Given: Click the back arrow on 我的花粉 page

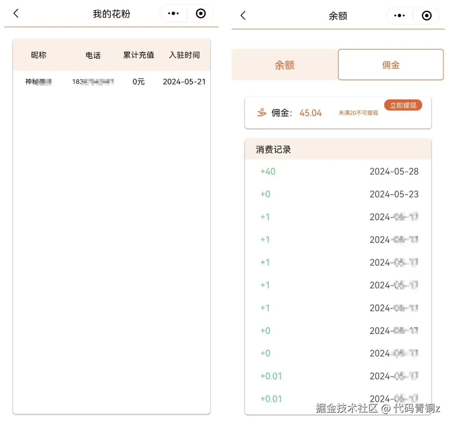Looking at the screenshot, I should [x=15, y=13].
